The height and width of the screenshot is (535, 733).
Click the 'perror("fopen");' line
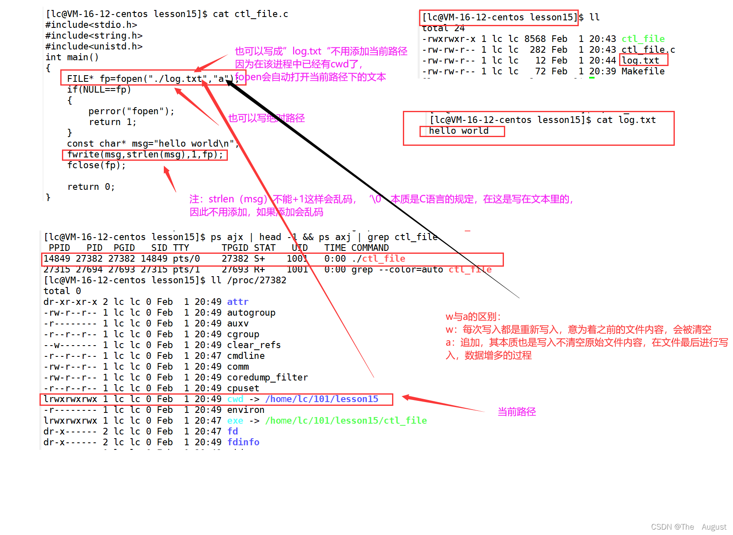[131, 111]
